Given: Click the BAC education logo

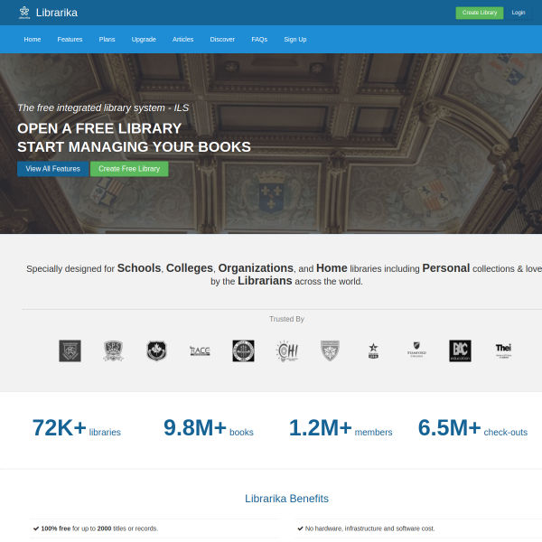Looking at the screenshot, I should (x=460, y=350).
